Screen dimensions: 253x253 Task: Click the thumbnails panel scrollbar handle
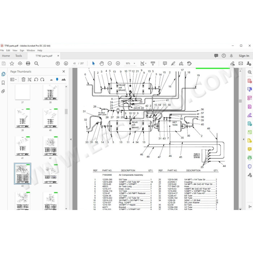point(66,111)
